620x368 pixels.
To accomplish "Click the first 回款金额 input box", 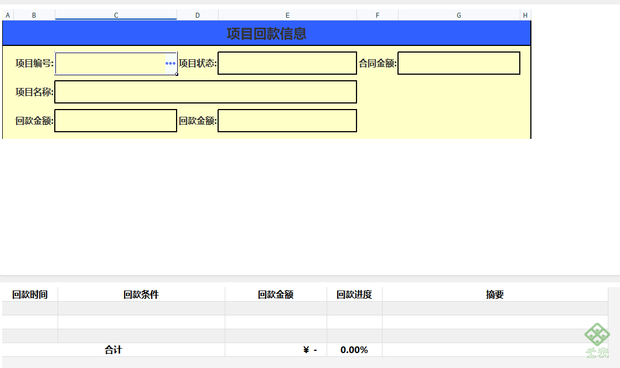I will [116, 121].
